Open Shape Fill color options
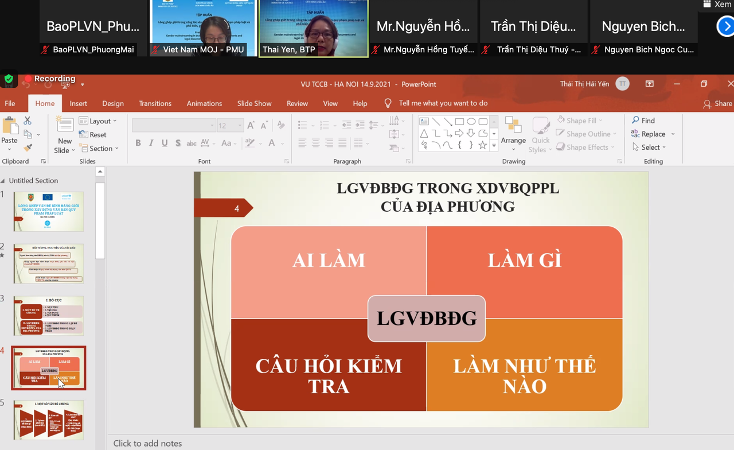 coord(581,120)
